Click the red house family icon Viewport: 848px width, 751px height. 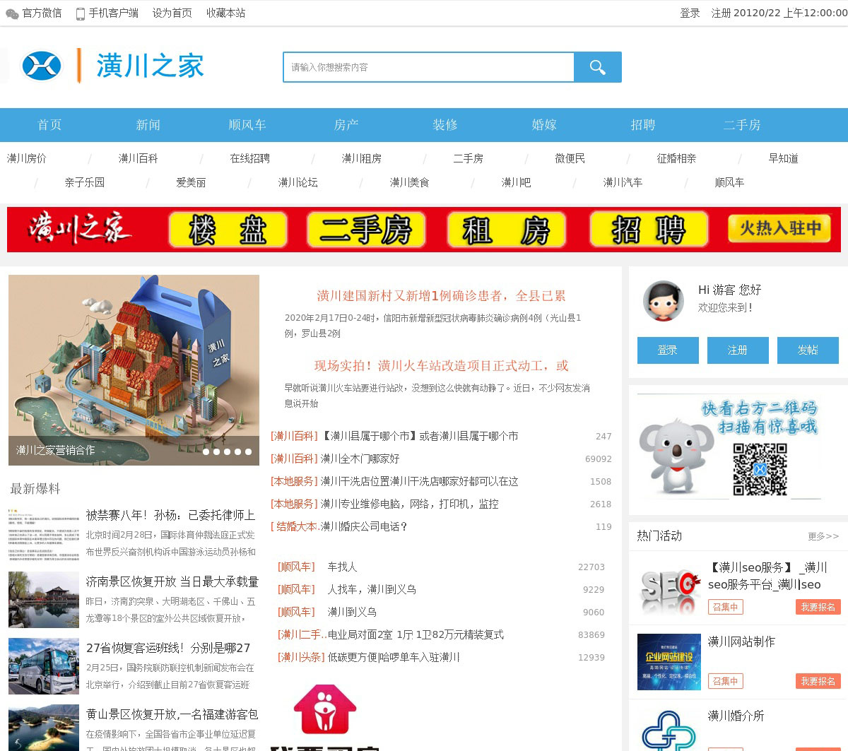click(324, 709)
